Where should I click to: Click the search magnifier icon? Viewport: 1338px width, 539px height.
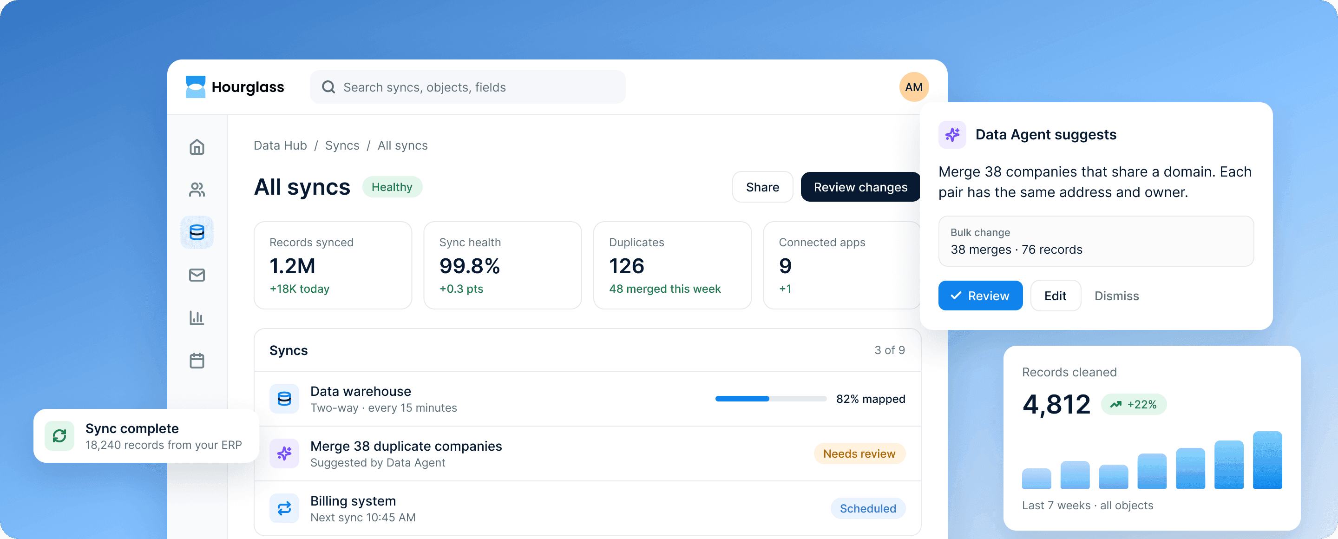pyautogui.click(x=328, y=87)
